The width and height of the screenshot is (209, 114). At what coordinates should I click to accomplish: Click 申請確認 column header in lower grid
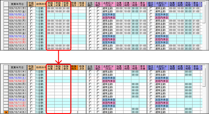tap(31, 67)
